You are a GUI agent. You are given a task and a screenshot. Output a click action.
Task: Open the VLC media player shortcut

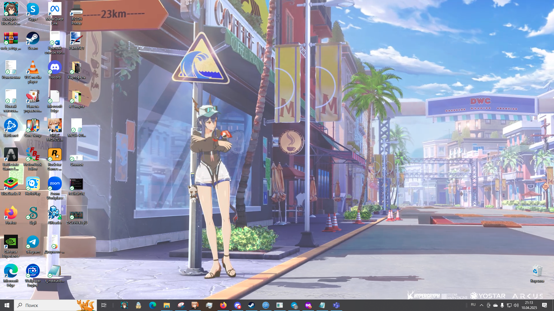[33, 72]
